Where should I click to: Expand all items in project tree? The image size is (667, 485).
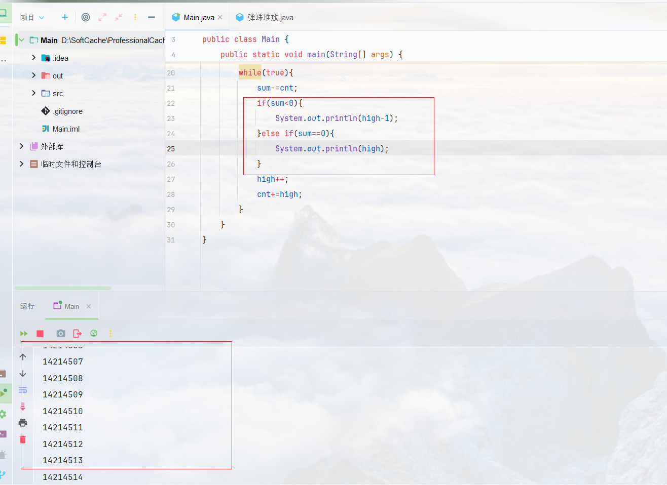pyautogui.click(x=102, y=17)
